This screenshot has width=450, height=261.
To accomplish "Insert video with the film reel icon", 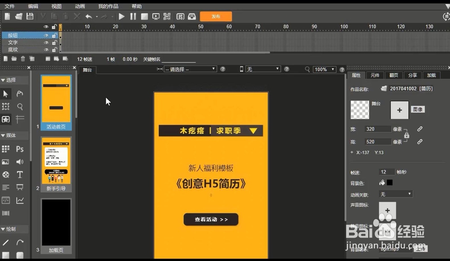I will [6, 174].
